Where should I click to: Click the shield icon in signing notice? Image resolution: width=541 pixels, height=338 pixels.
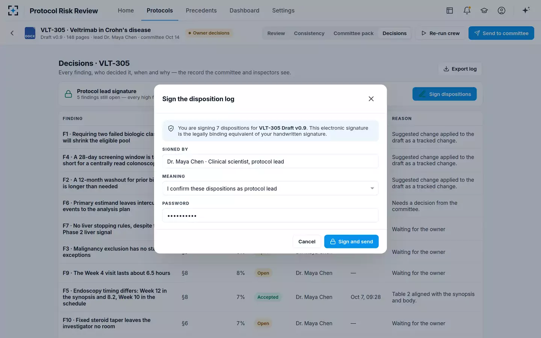point(171,128)
